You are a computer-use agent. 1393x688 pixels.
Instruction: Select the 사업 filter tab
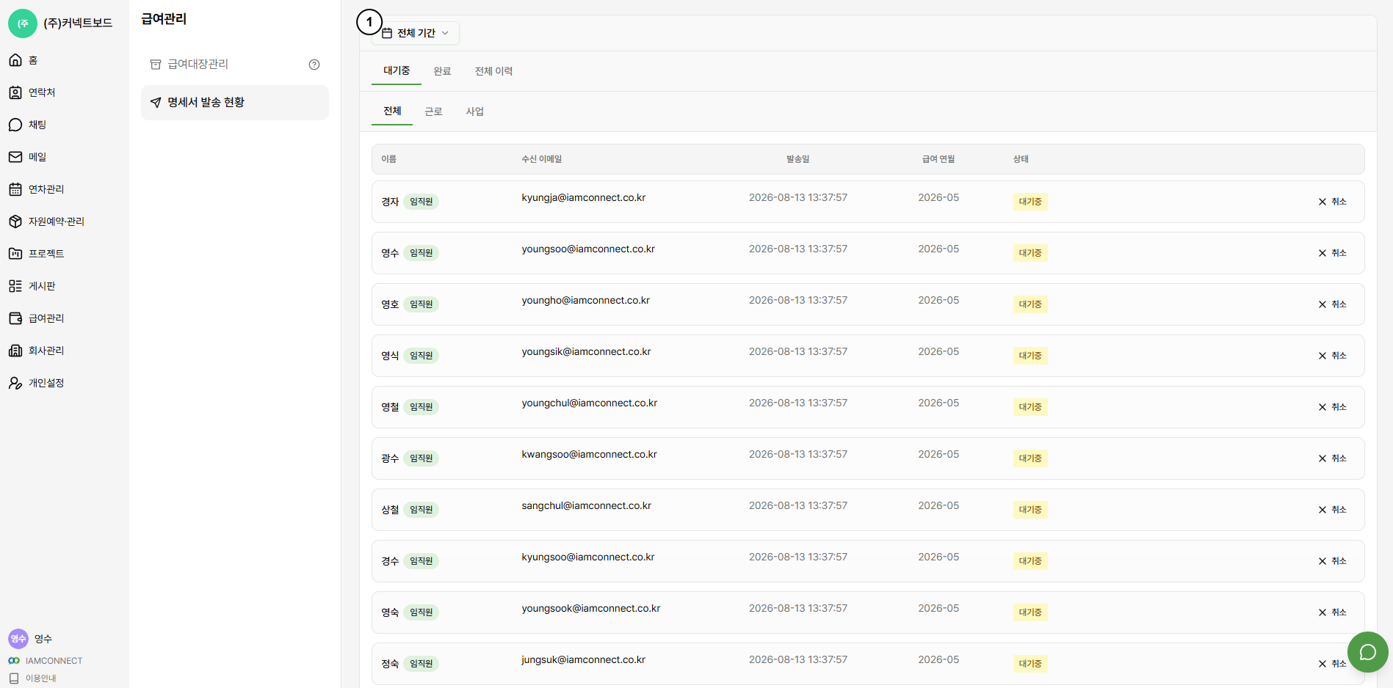(x=474, y=111)
